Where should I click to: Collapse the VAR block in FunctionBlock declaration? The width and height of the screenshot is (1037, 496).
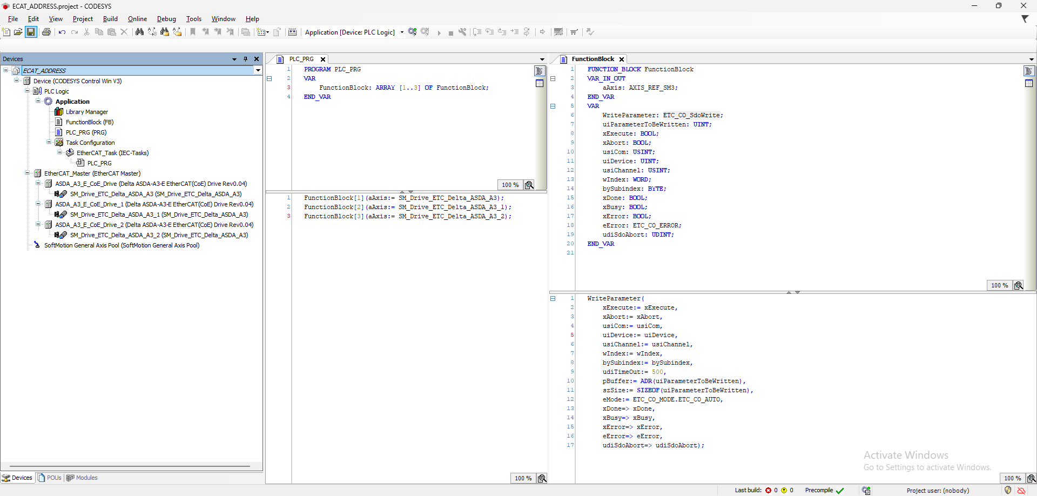click(553, 106)
